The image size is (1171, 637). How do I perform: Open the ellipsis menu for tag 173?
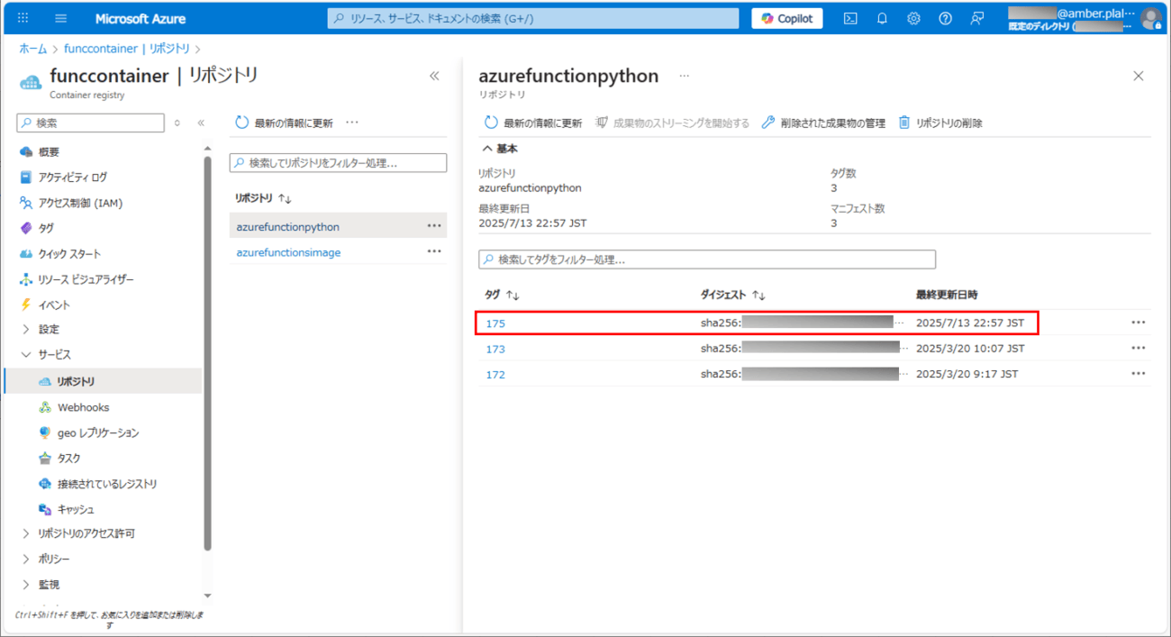point(1139,348)
